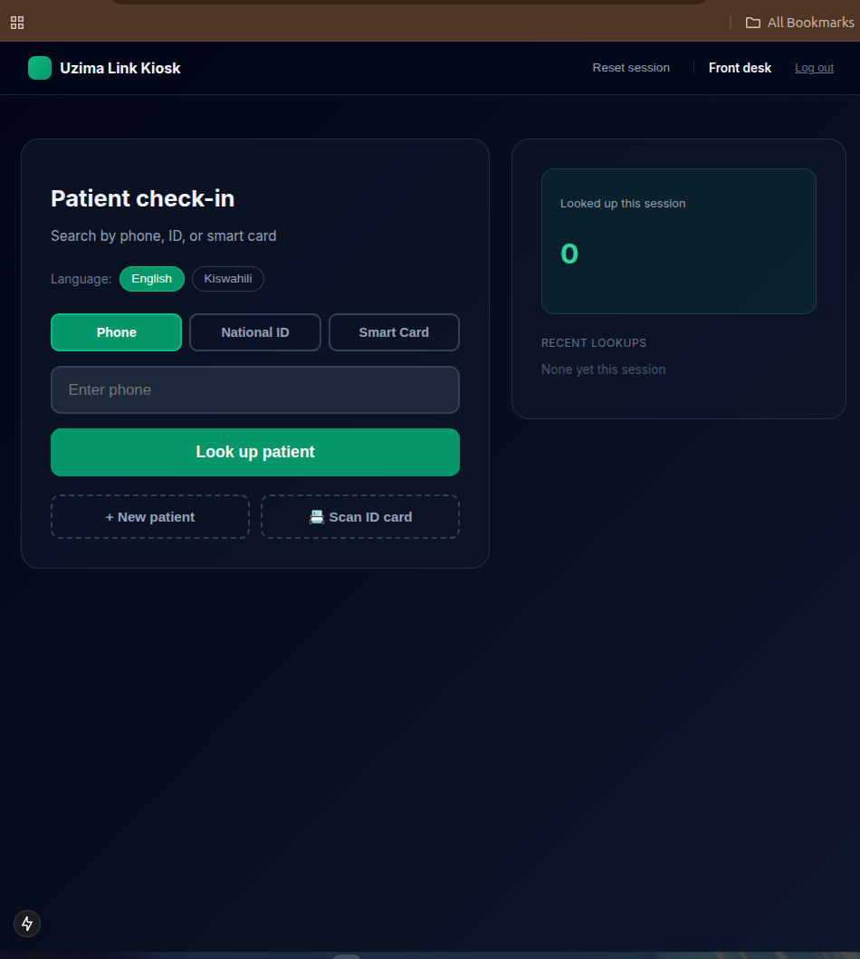Click the session lookup count zero
This screenshot has height=959, width=860.
click(x=569, y=254)
